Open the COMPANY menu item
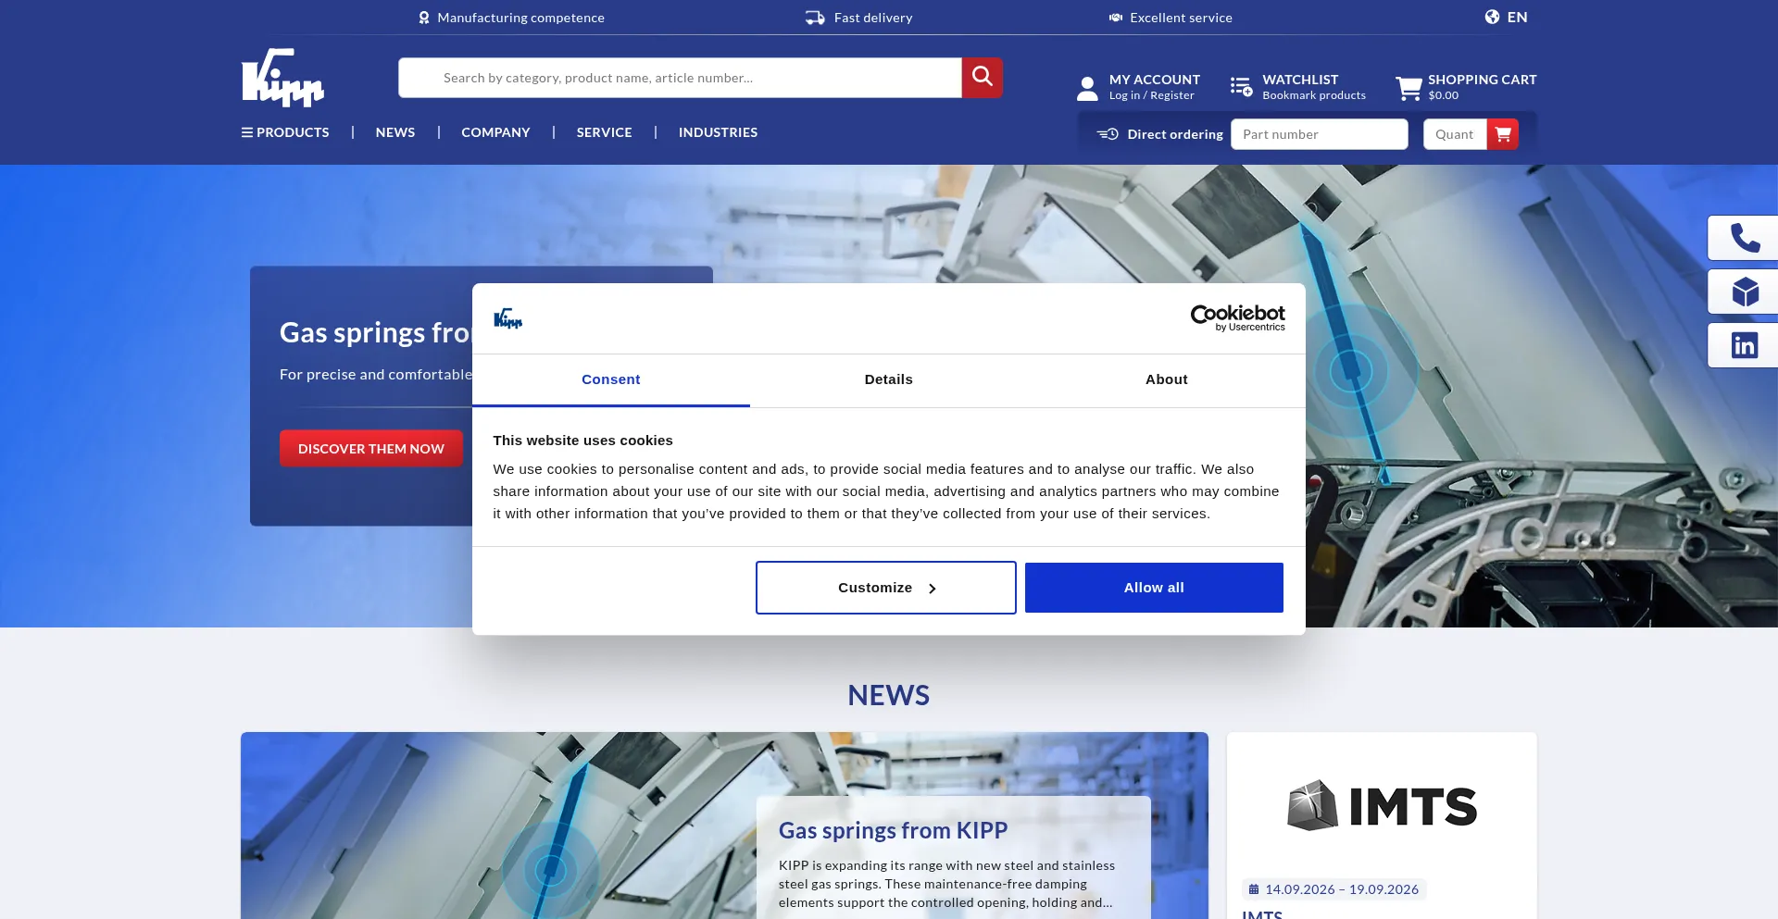Screen dimensions: 1778x919 point(495,132)
